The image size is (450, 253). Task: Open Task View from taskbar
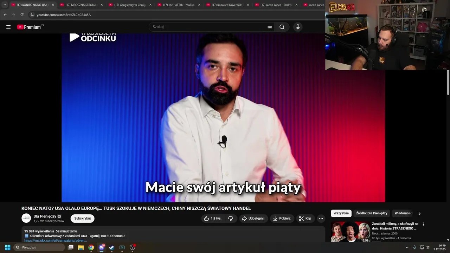click(x=71, y=247)
